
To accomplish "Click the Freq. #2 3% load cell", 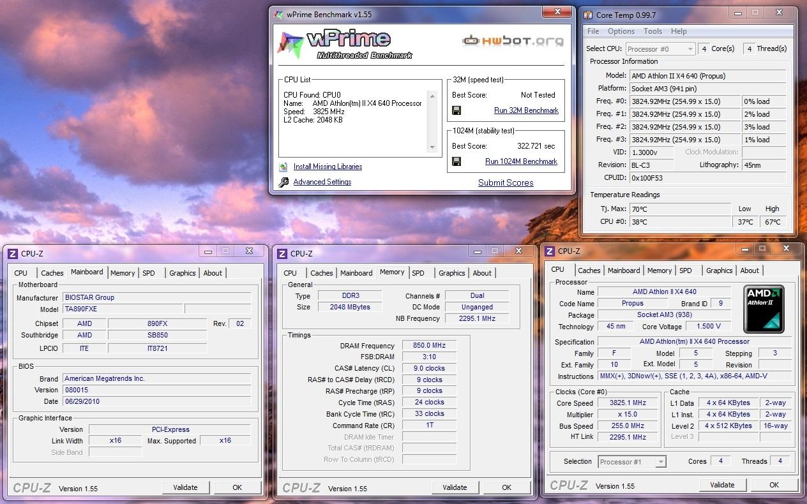I will 764,127.
